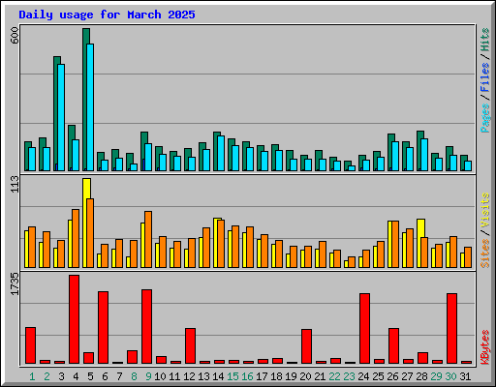Click the Visits legend label
The height and width of the screenshot is (387, 496).
pyautogui.click(x=485, y=210)
